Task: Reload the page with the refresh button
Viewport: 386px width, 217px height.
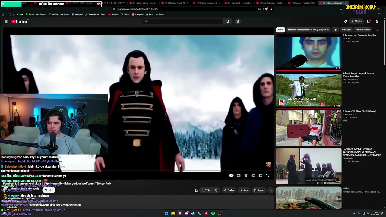Action: tap(12, 9)
